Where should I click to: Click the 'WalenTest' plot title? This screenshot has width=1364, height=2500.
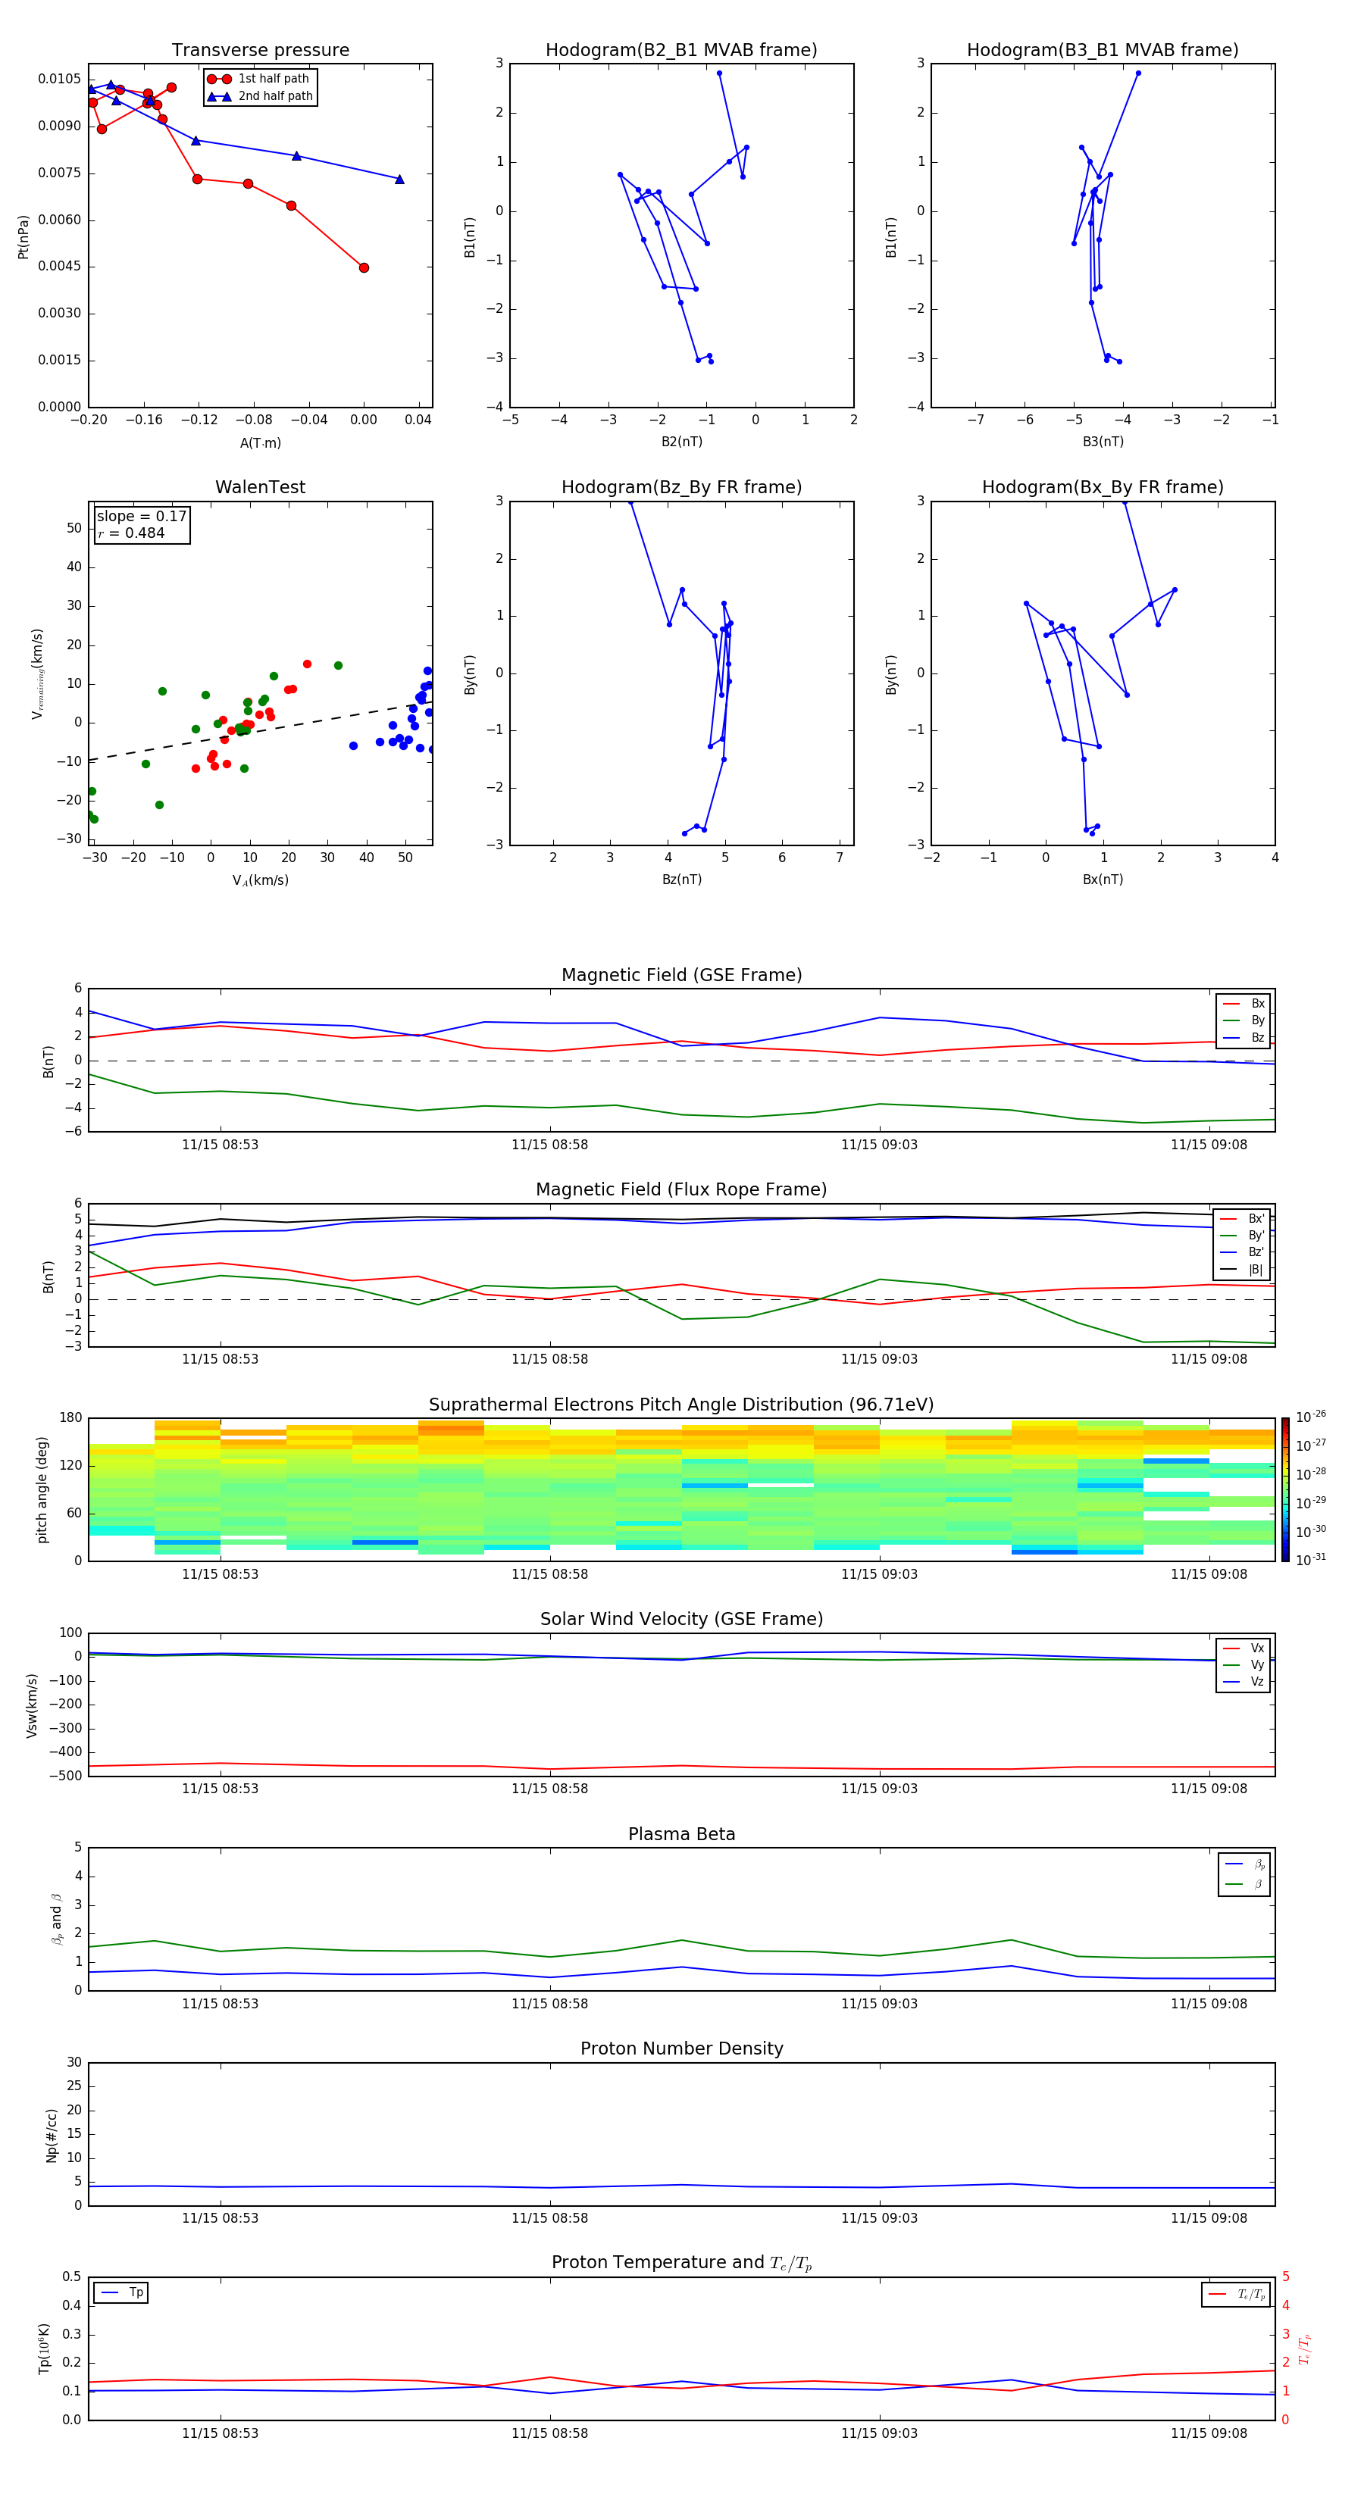(x=260, y=487)
